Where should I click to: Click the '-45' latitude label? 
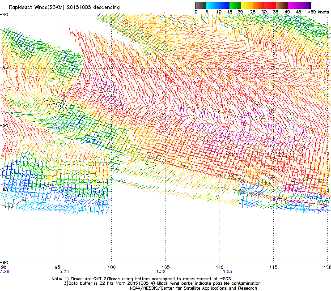point(4,68)
